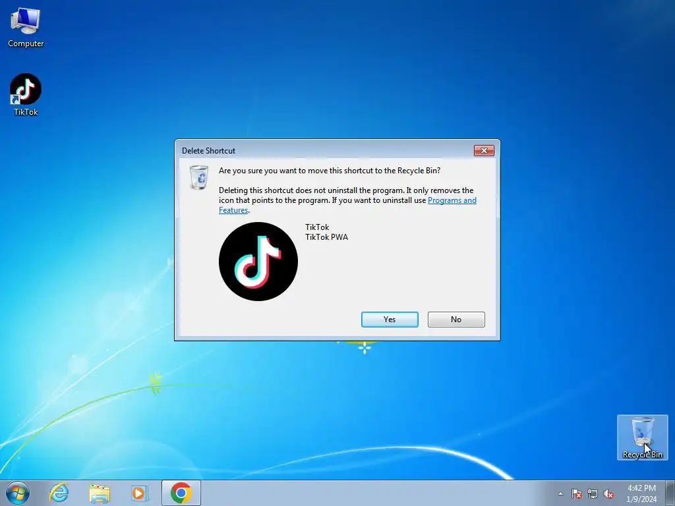Cancel deletion with the No button
The width and height of the screenshot is (675, 506).
(456, 320)
